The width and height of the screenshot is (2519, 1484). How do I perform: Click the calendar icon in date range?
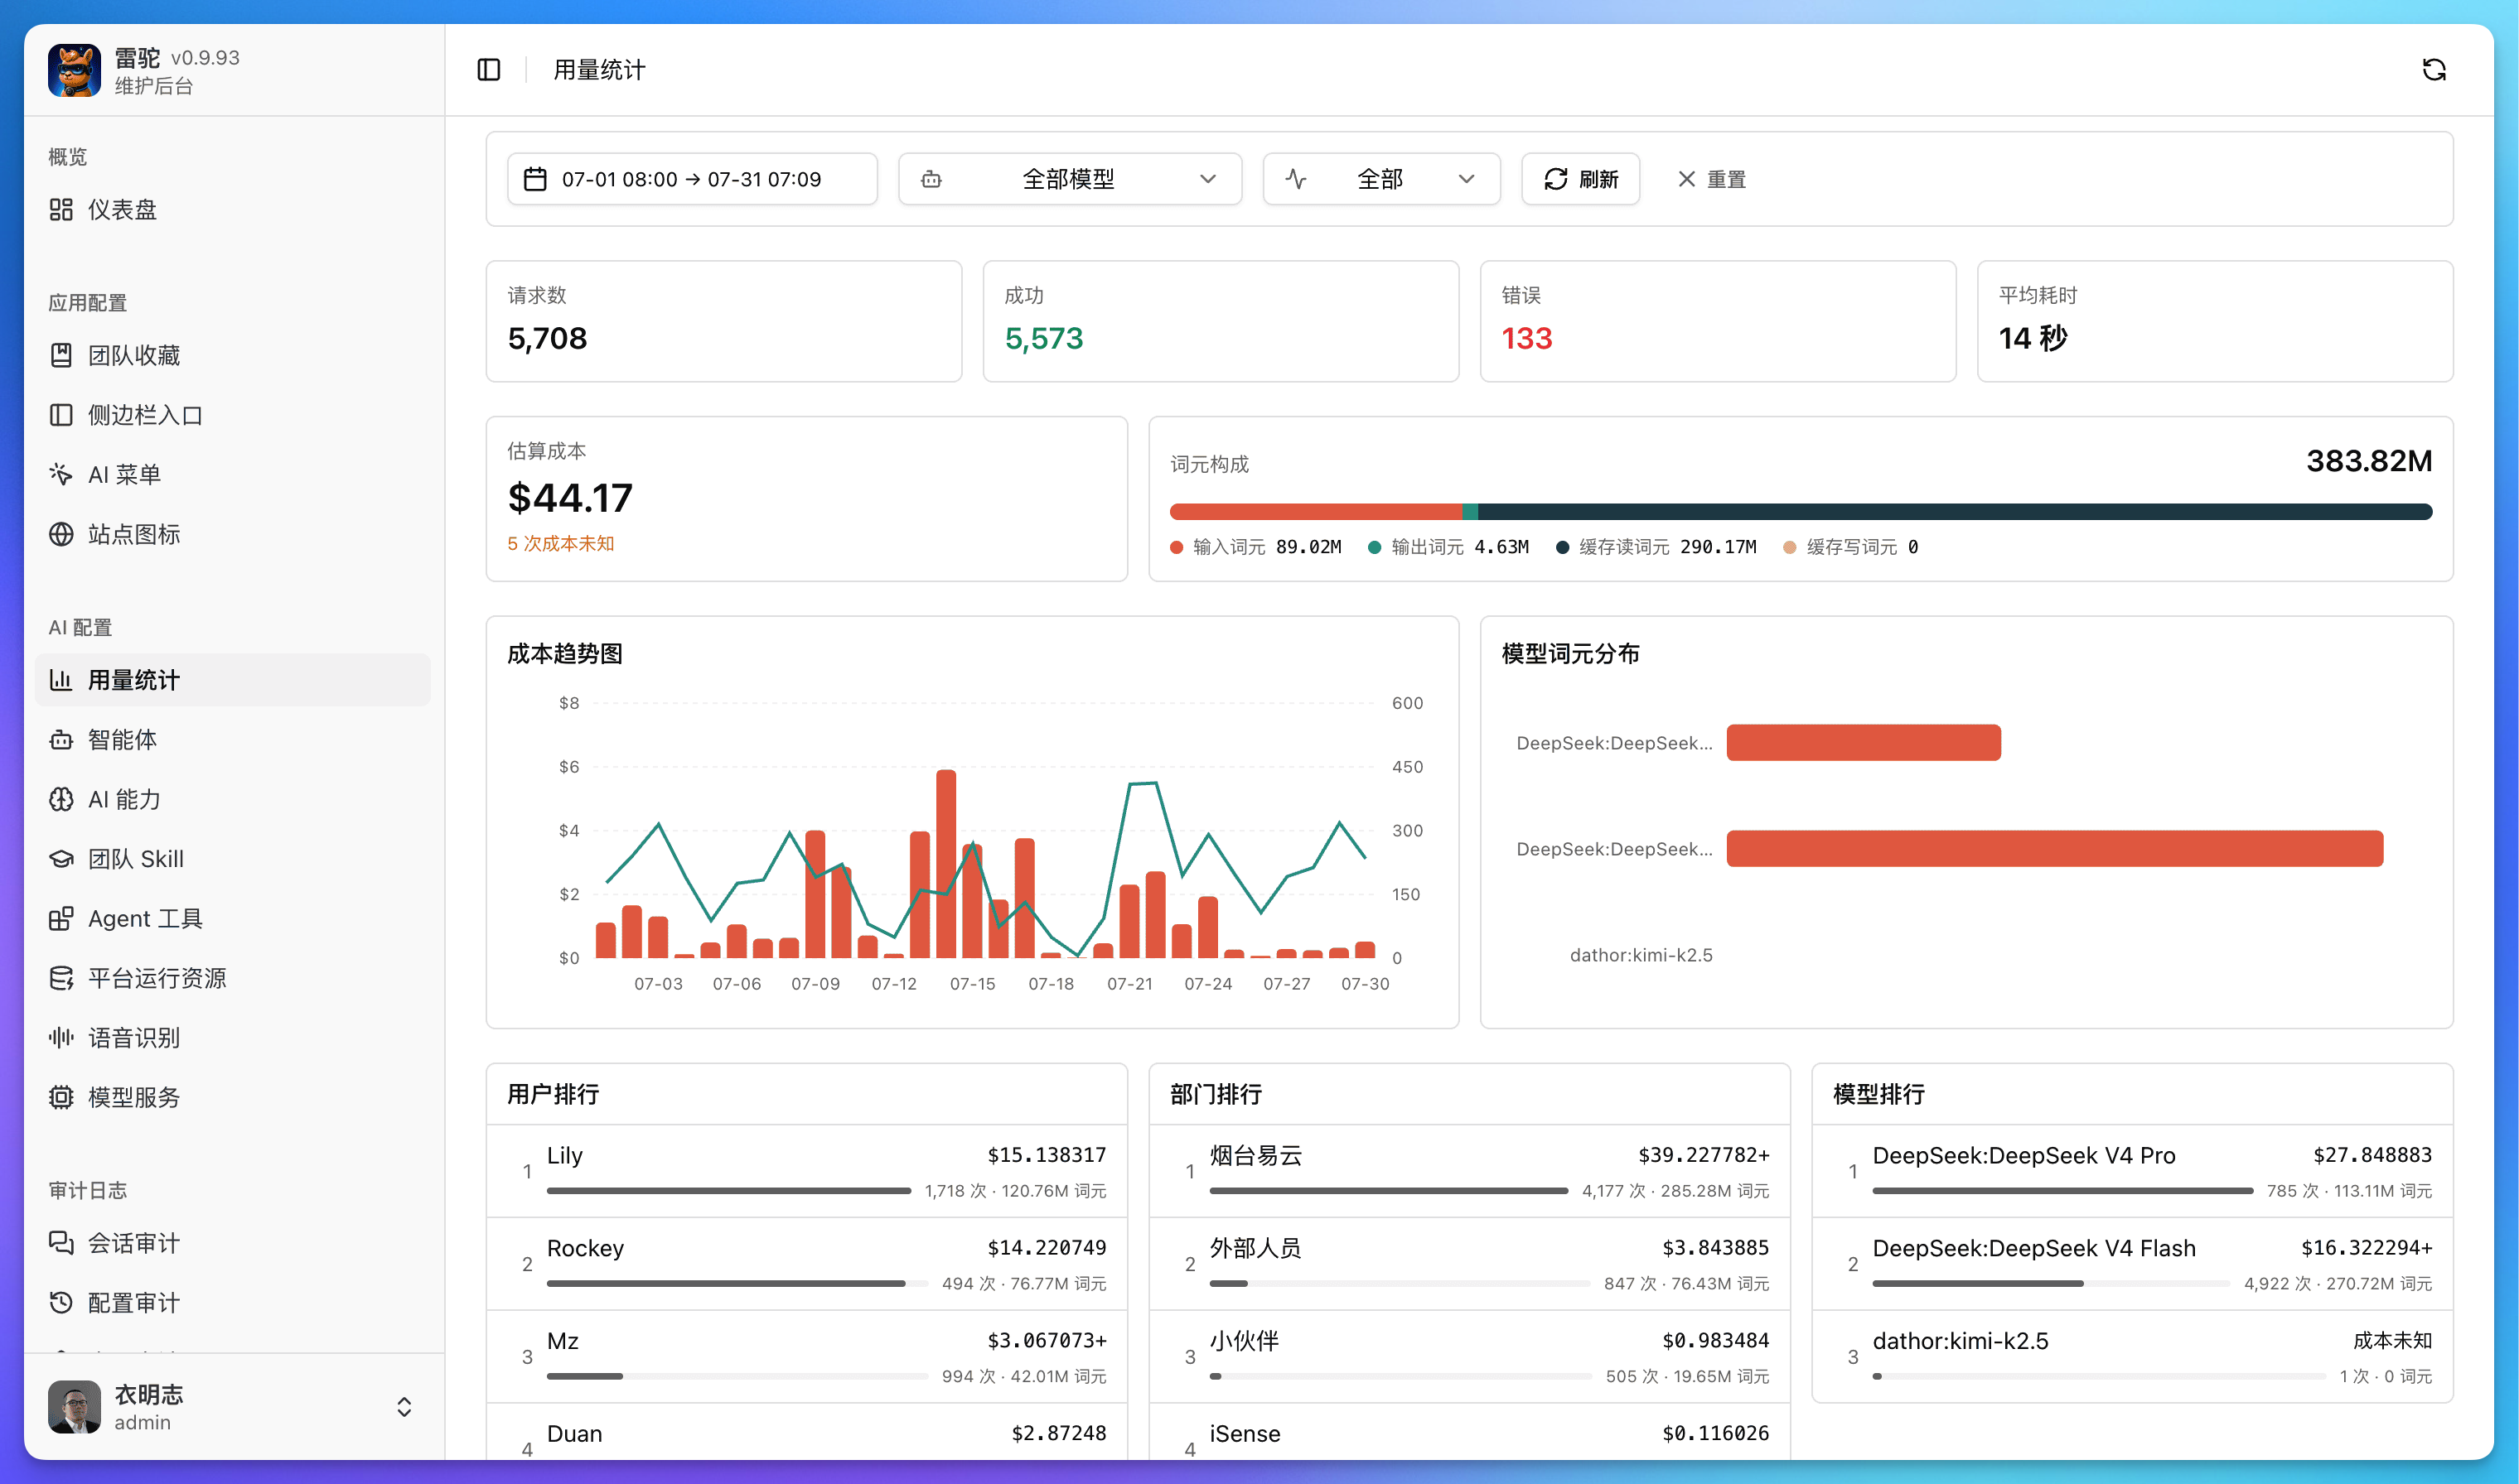[x=535, y=179]
